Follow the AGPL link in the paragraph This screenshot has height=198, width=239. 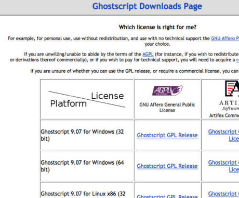pos(148,54)
